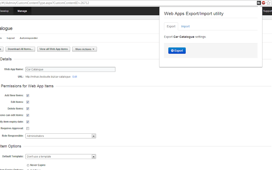Select the Never Expire radio option
Image resolution: width=272 pixels, height=170 pixels.
pyautogui.click(x=28, y=165)
